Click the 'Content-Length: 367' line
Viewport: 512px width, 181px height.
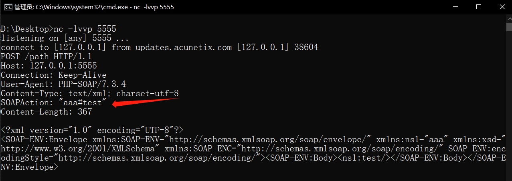tap(46, 112)
